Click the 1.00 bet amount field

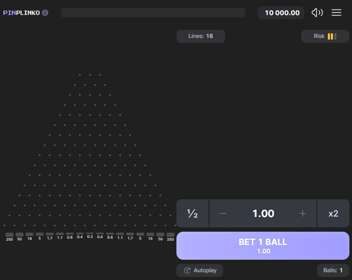click(263, 214)
